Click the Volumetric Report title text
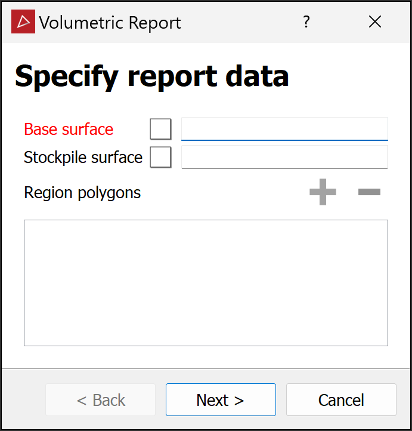 (110, 23)
